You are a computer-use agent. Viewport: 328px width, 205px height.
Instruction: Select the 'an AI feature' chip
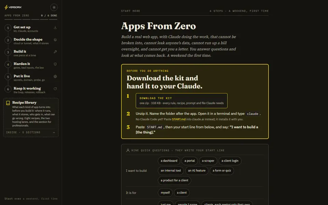(197, 171)
